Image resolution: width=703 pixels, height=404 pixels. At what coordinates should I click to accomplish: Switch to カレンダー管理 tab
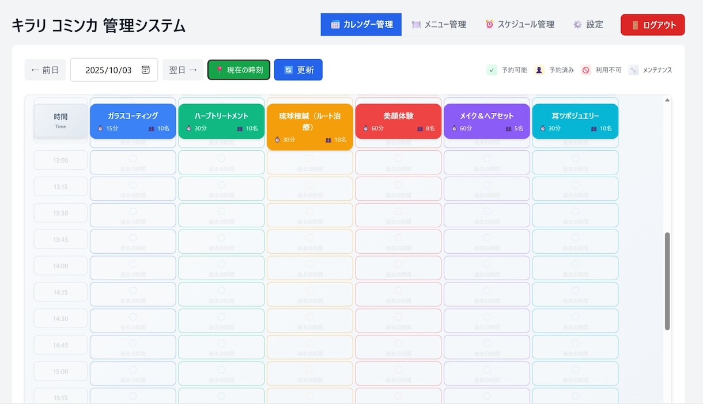pyautogui.click(x=361, y=24)
